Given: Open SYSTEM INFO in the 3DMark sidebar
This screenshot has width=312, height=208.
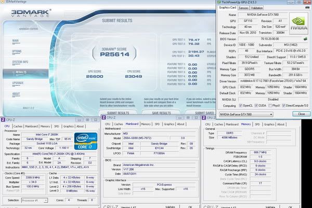Looking at the screenshot, I should pyautogui.click(x=20, y=62).
